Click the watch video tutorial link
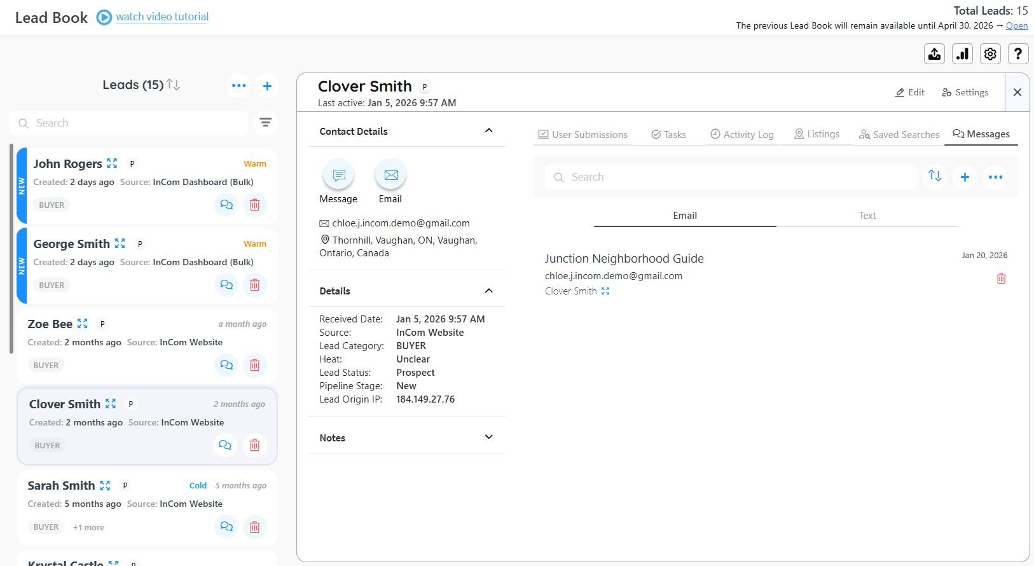The image size is (1034, 566). click(162, 17)
